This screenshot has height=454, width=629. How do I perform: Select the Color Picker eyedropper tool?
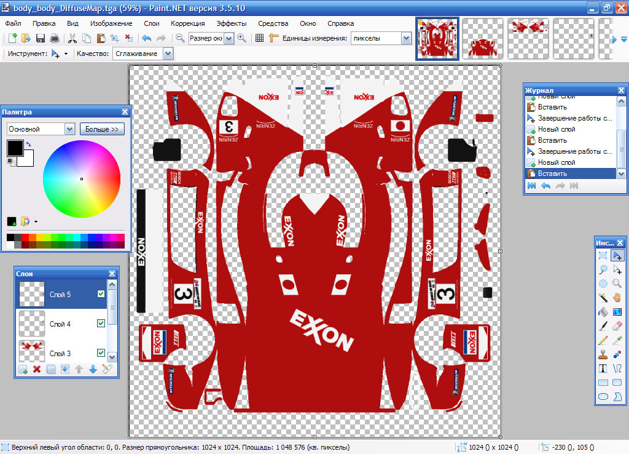click(617, 340)
